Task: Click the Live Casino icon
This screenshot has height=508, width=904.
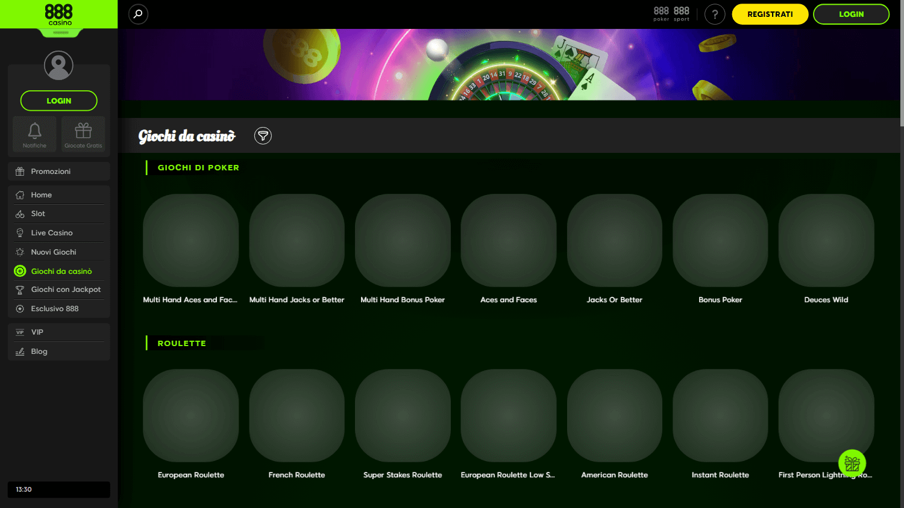Action: 21,232
